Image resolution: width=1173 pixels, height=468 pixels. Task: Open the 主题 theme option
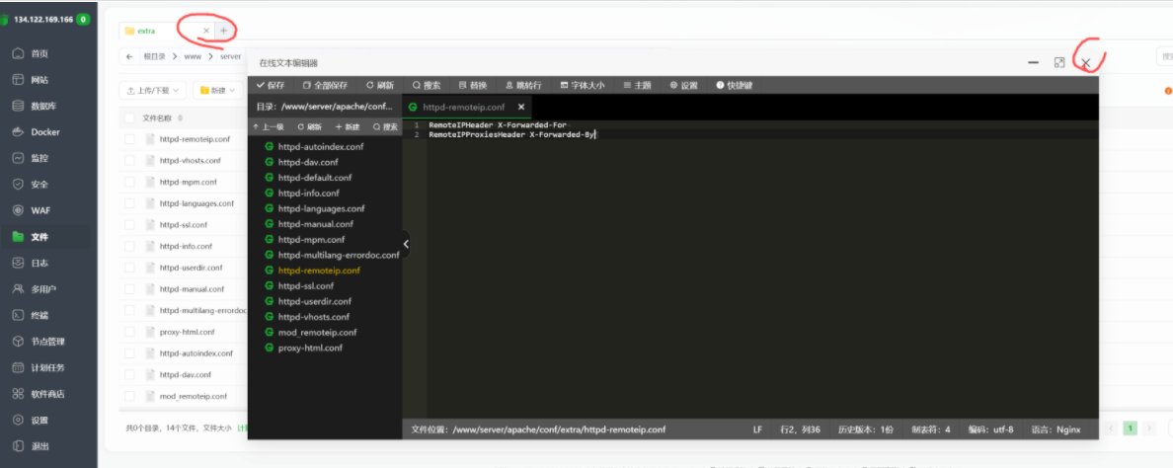tap(637, 85)
